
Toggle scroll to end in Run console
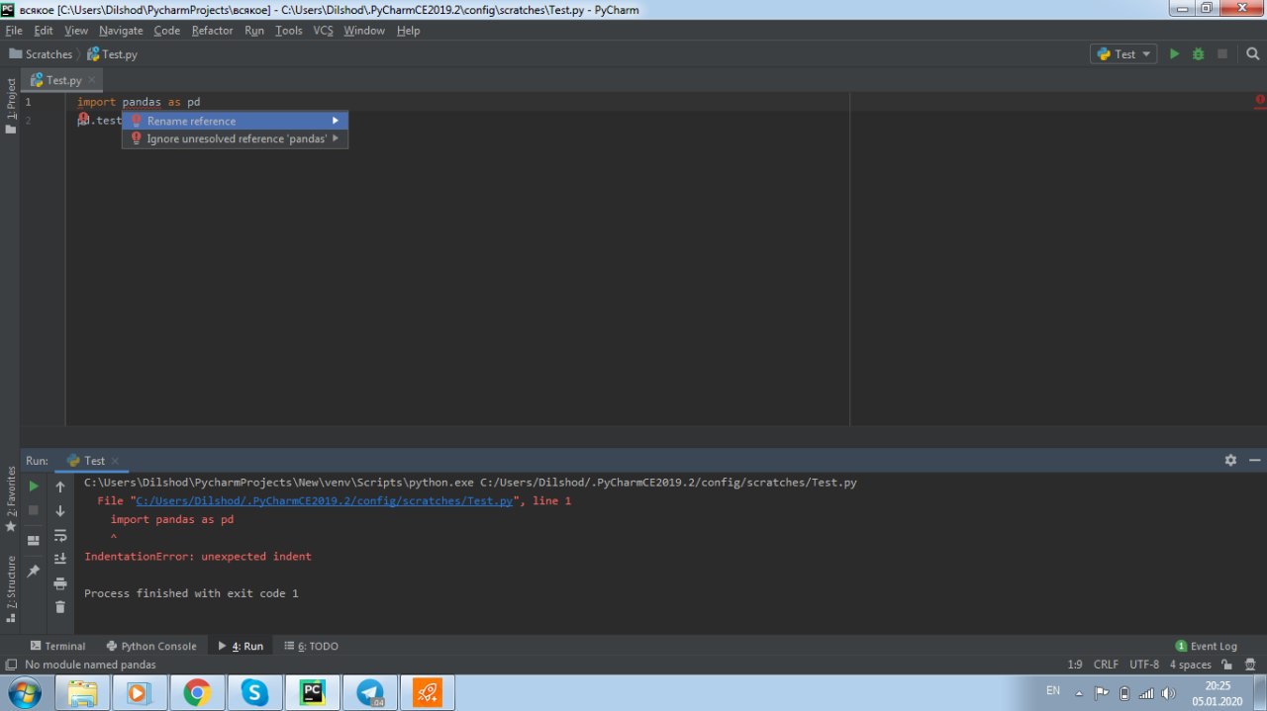(x=60, y=559)
